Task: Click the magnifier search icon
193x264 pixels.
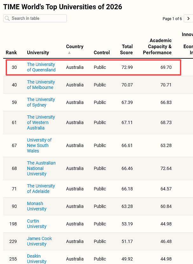Action: click(7, 18)
